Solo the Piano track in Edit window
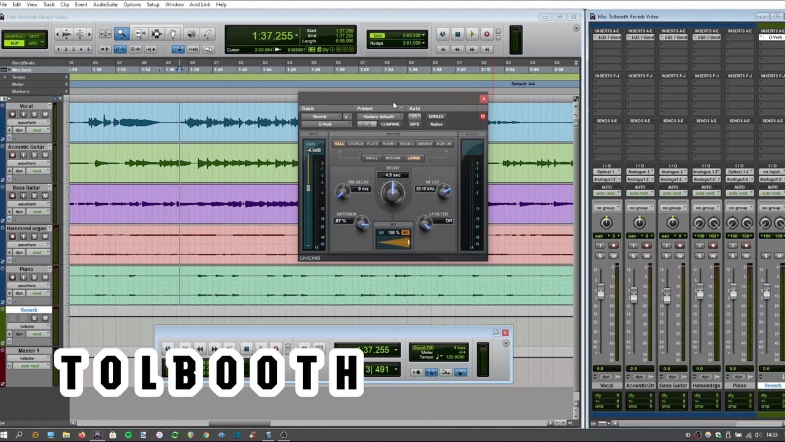785x442 pixels. pyautogui.click(x=34, y=277)
